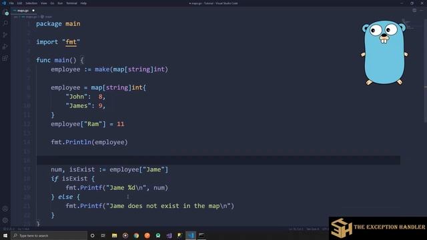
Task: Click the blue VS Code taskbar icon
Action: [x=191, y=235]
